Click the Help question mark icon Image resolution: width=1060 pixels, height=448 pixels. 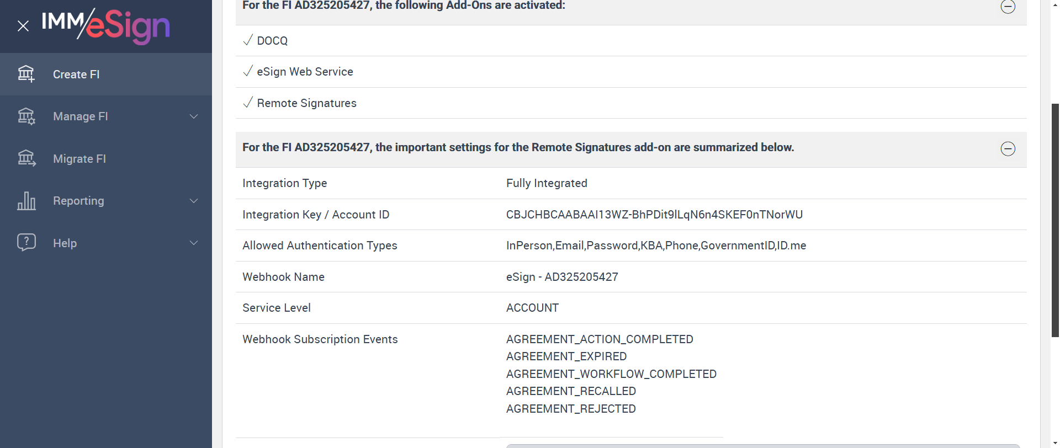tap(26, 243)
